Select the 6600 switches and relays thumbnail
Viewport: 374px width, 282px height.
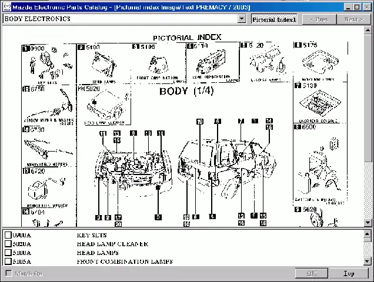pyautogui.click(x=320, y=164)
